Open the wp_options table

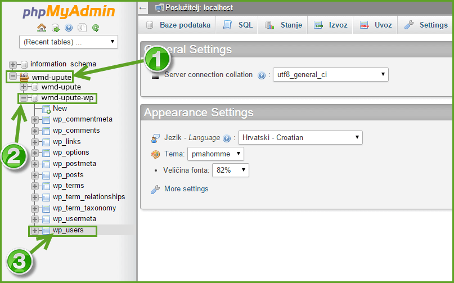[x=71, y=152]
